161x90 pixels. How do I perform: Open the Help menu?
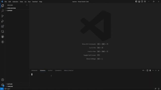point(41,2)
